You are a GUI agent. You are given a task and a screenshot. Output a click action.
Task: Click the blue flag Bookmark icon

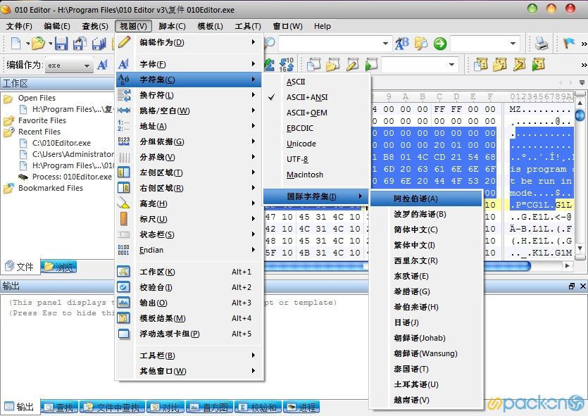(x=569, y=44)
